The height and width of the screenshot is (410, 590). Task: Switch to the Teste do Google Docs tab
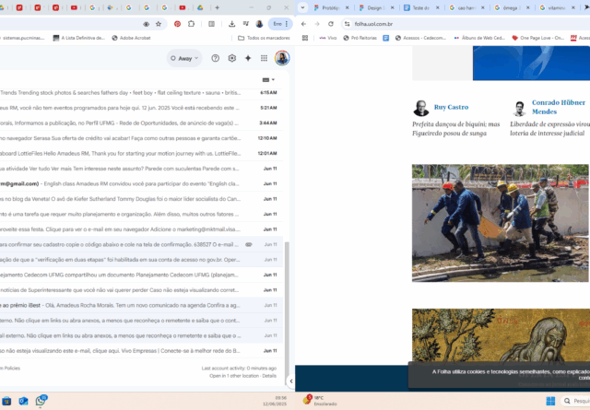click(421, 7)
